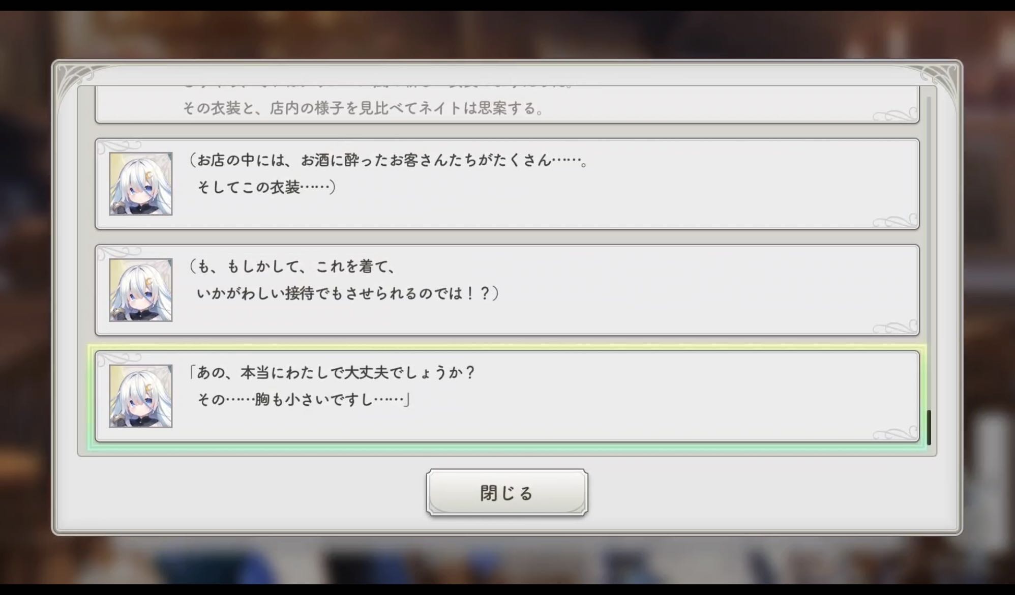The image size is (1015, 595).
Task: Click blurred background outside the log dialog
Action: click(x=25, y=305)
